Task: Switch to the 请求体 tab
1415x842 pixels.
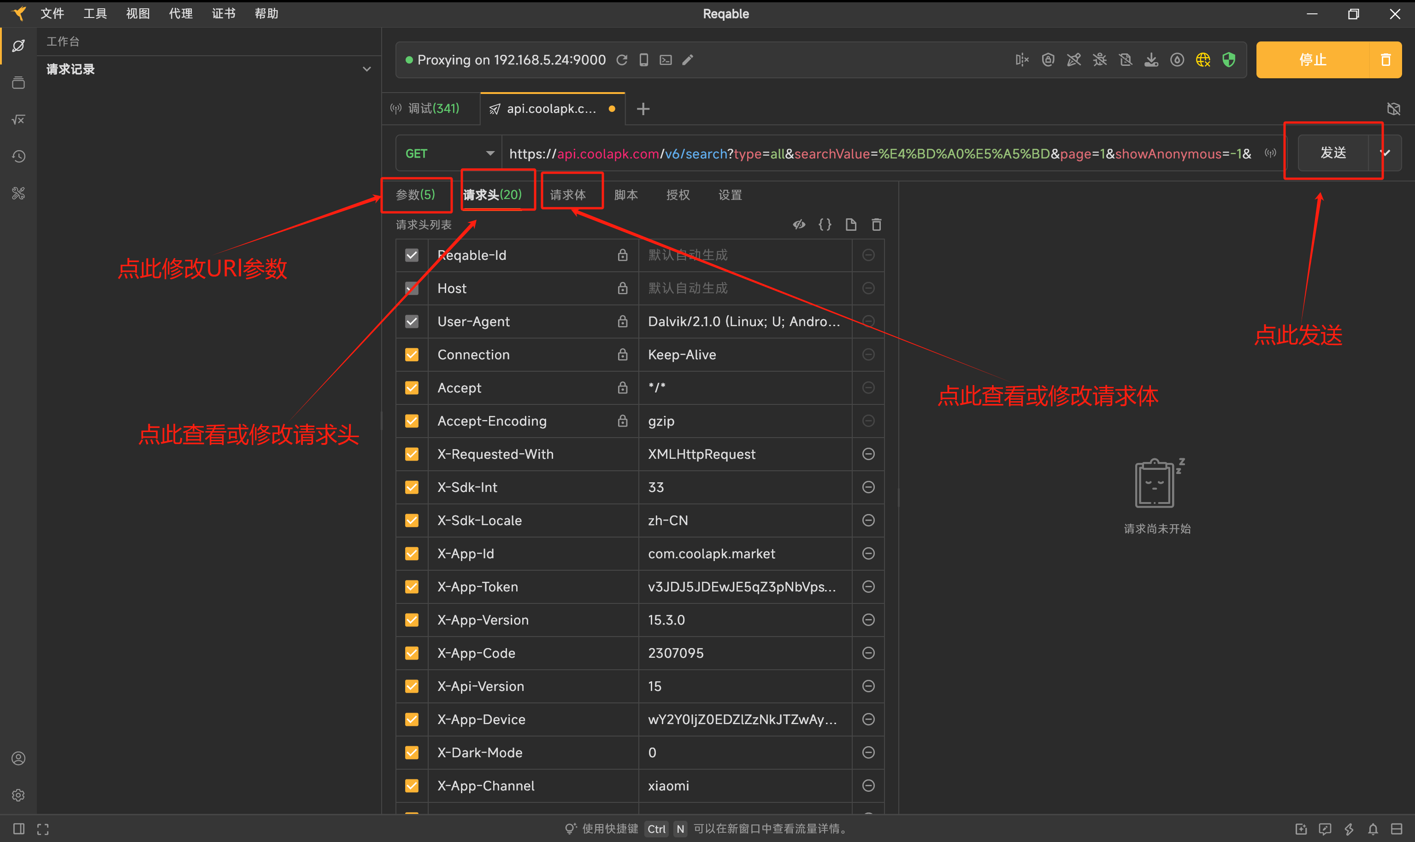Action: (567, 195)
